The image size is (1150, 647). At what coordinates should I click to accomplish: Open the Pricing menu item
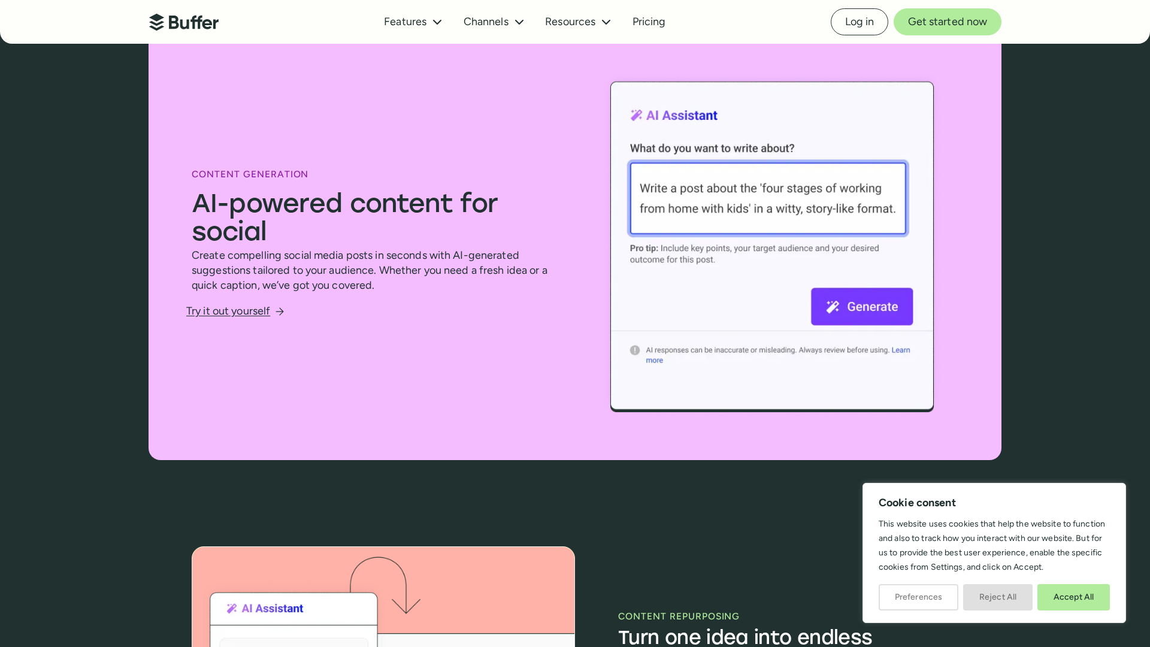(649, 22)
